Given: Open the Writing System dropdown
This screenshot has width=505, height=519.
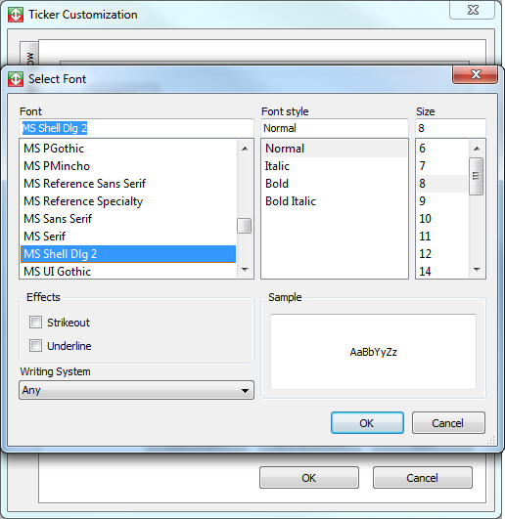Looking at the screenshot, I should tap(136, 390).
